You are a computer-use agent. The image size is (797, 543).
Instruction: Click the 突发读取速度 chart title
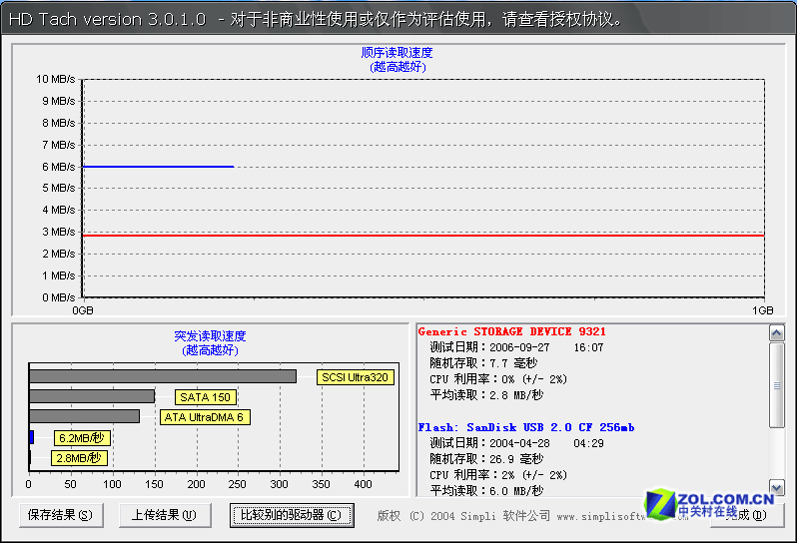[210, 335]
